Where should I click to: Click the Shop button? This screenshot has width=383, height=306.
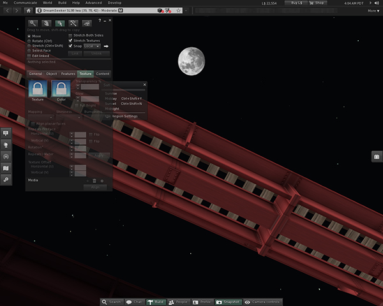point(317,3)
